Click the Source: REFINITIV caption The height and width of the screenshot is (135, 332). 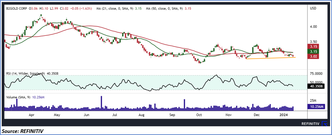point(22,131)
